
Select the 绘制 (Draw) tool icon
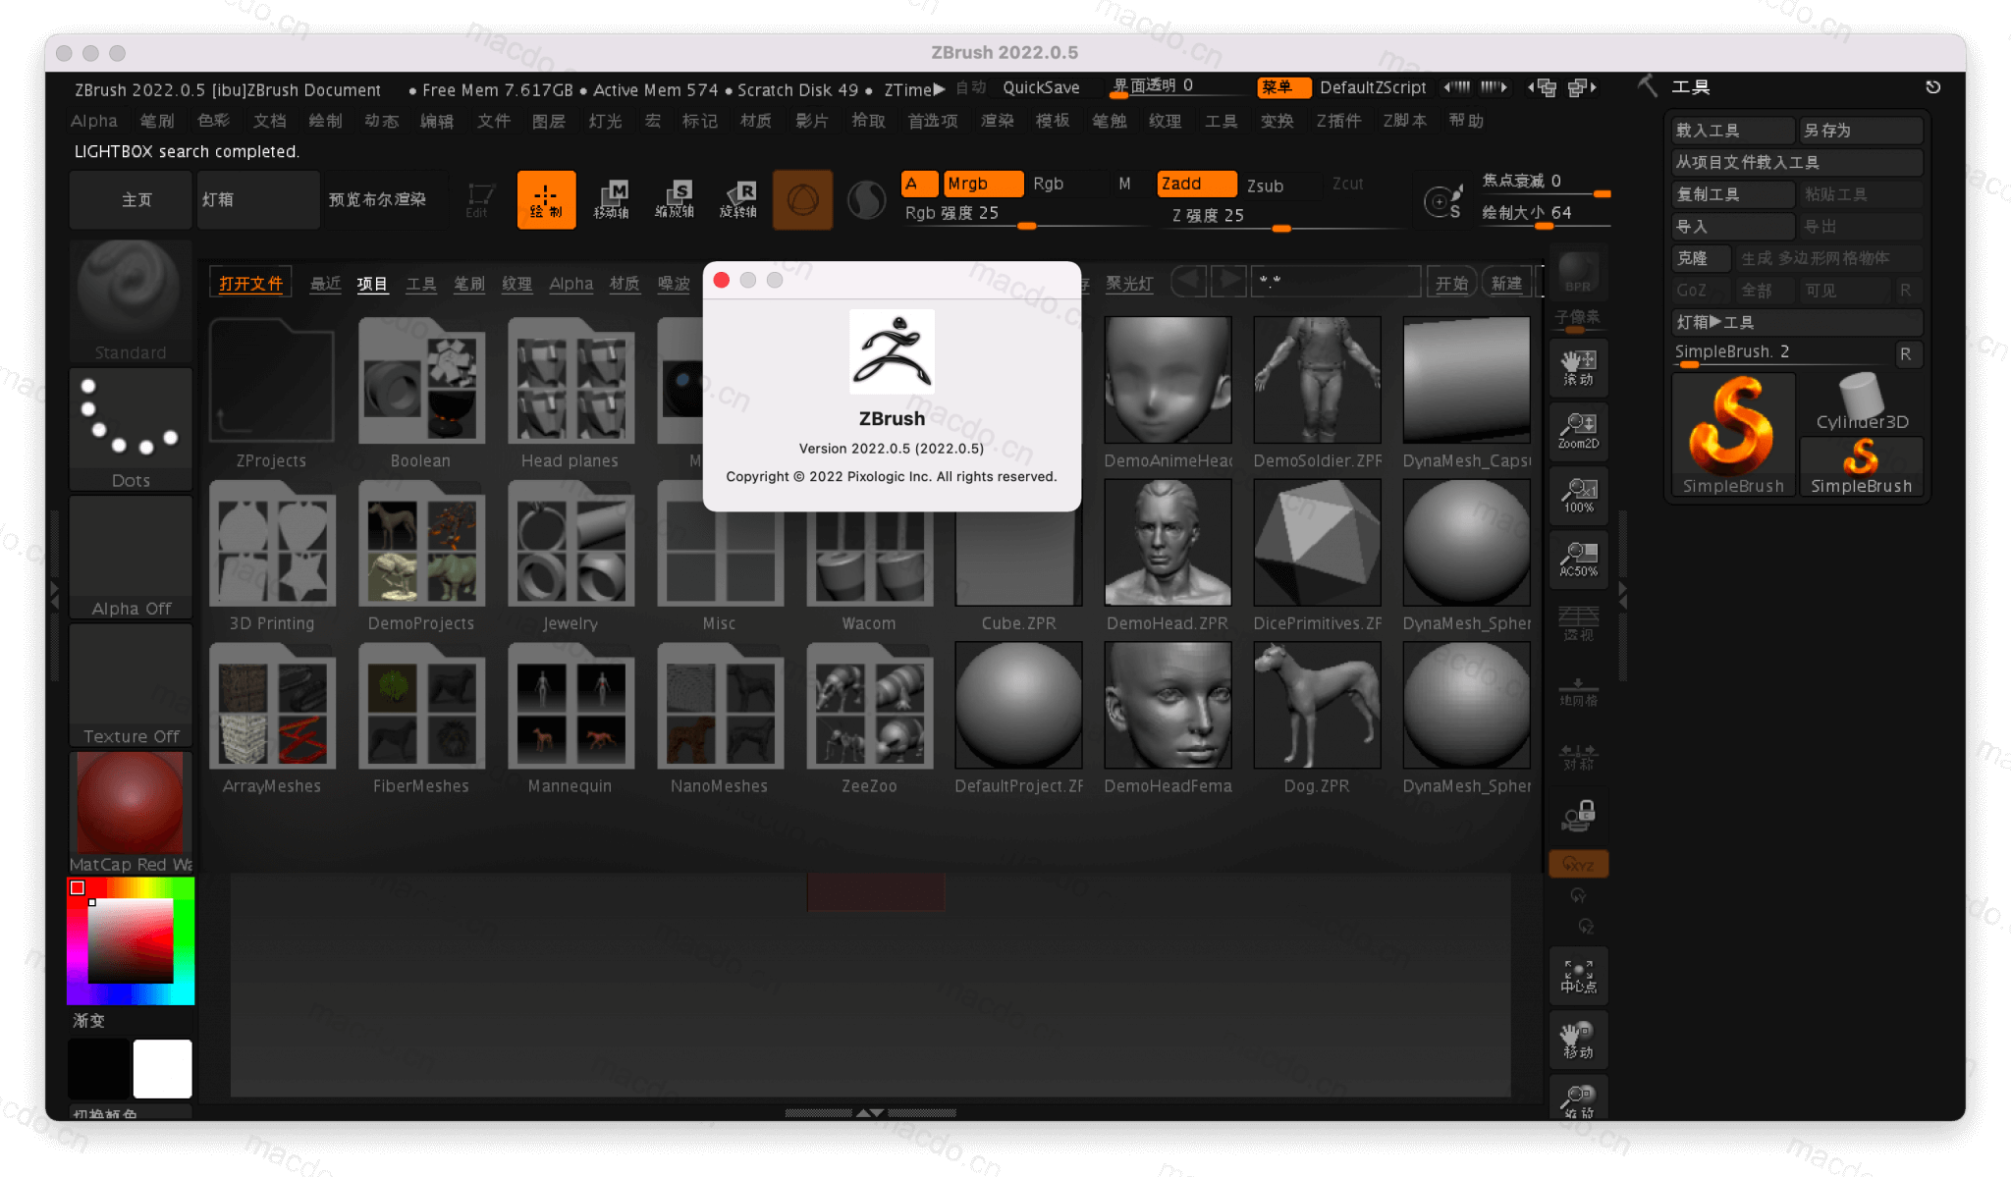[546, 199]
